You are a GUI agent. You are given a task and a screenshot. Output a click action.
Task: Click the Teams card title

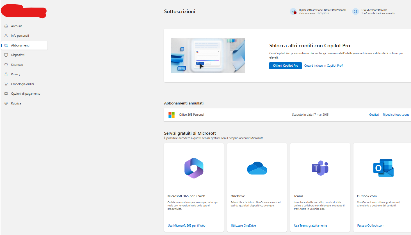click(x=298, y=196)
